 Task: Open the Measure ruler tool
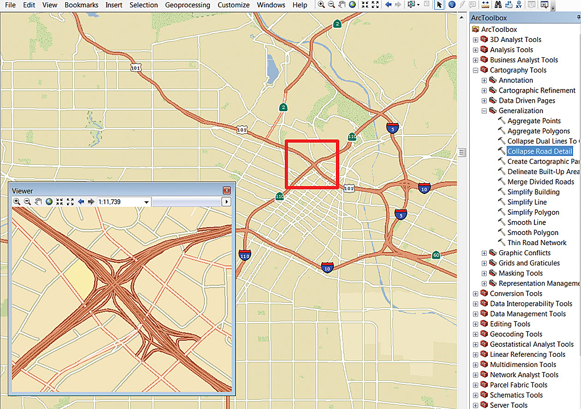click(485, 5)
